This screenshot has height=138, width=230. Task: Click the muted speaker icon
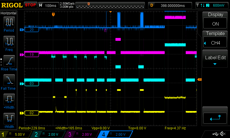(x=222, y=134)
